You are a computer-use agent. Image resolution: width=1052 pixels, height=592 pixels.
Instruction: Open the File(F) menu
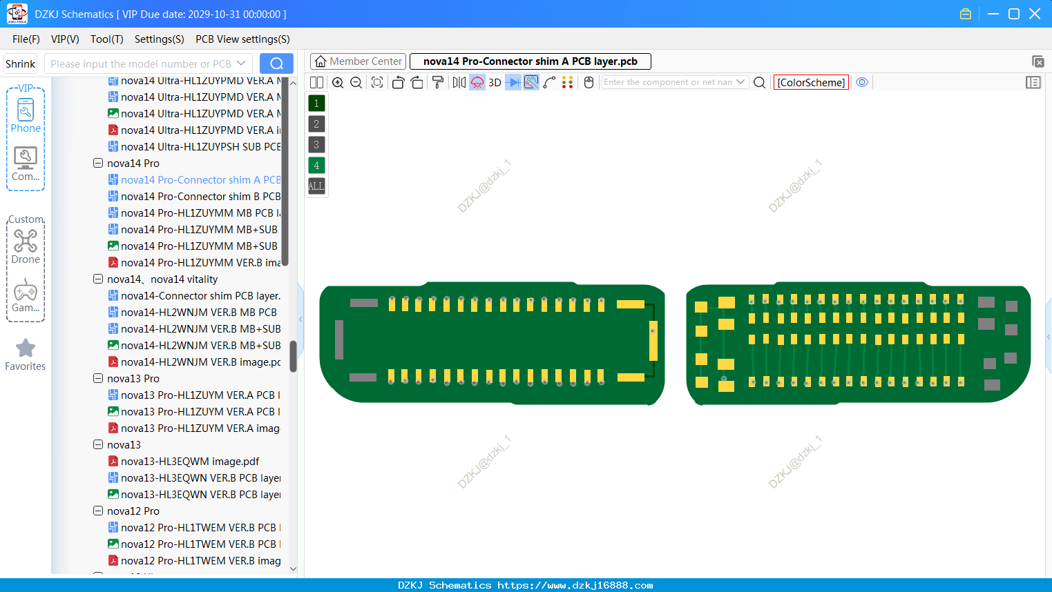click(x=26, y=39)
